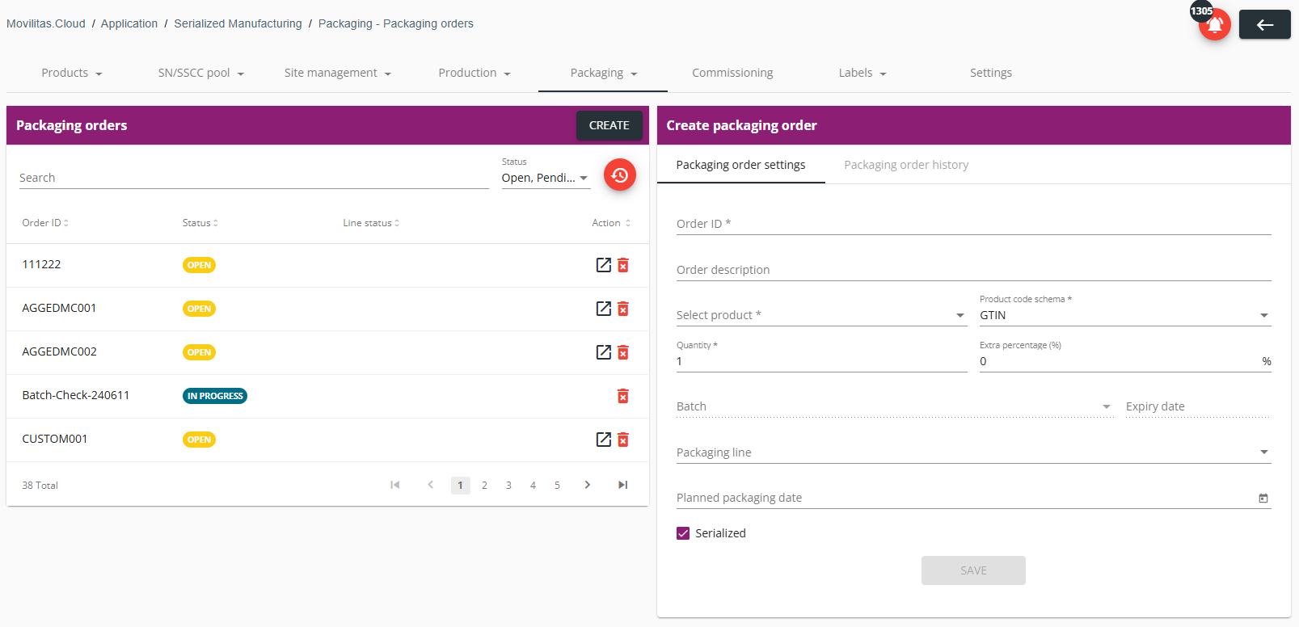The width and height of the screenshot is (1299, 627).
Task: Open the Product code schema dropdown
Action: (x=1125, y=315)
